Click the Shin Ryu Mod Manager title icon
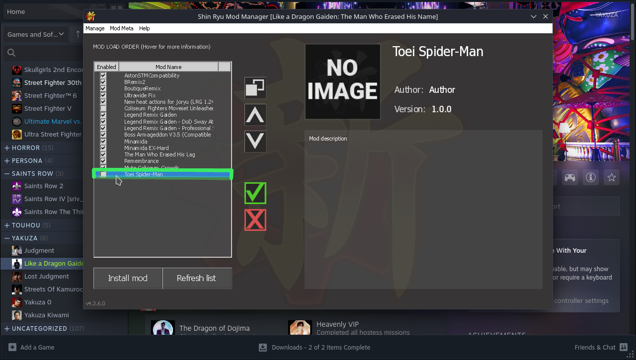 (x=91, y=16)
